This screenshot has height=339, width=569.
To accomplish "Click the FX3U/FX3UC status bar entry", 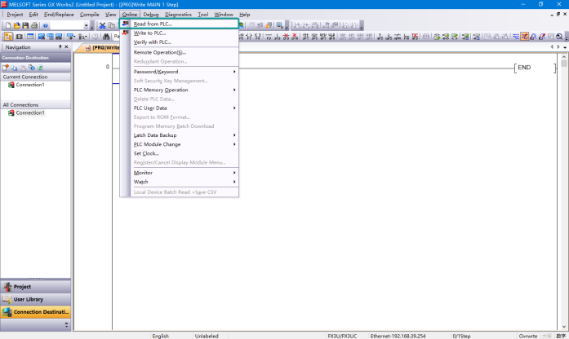I will click(x=342, y=336).
